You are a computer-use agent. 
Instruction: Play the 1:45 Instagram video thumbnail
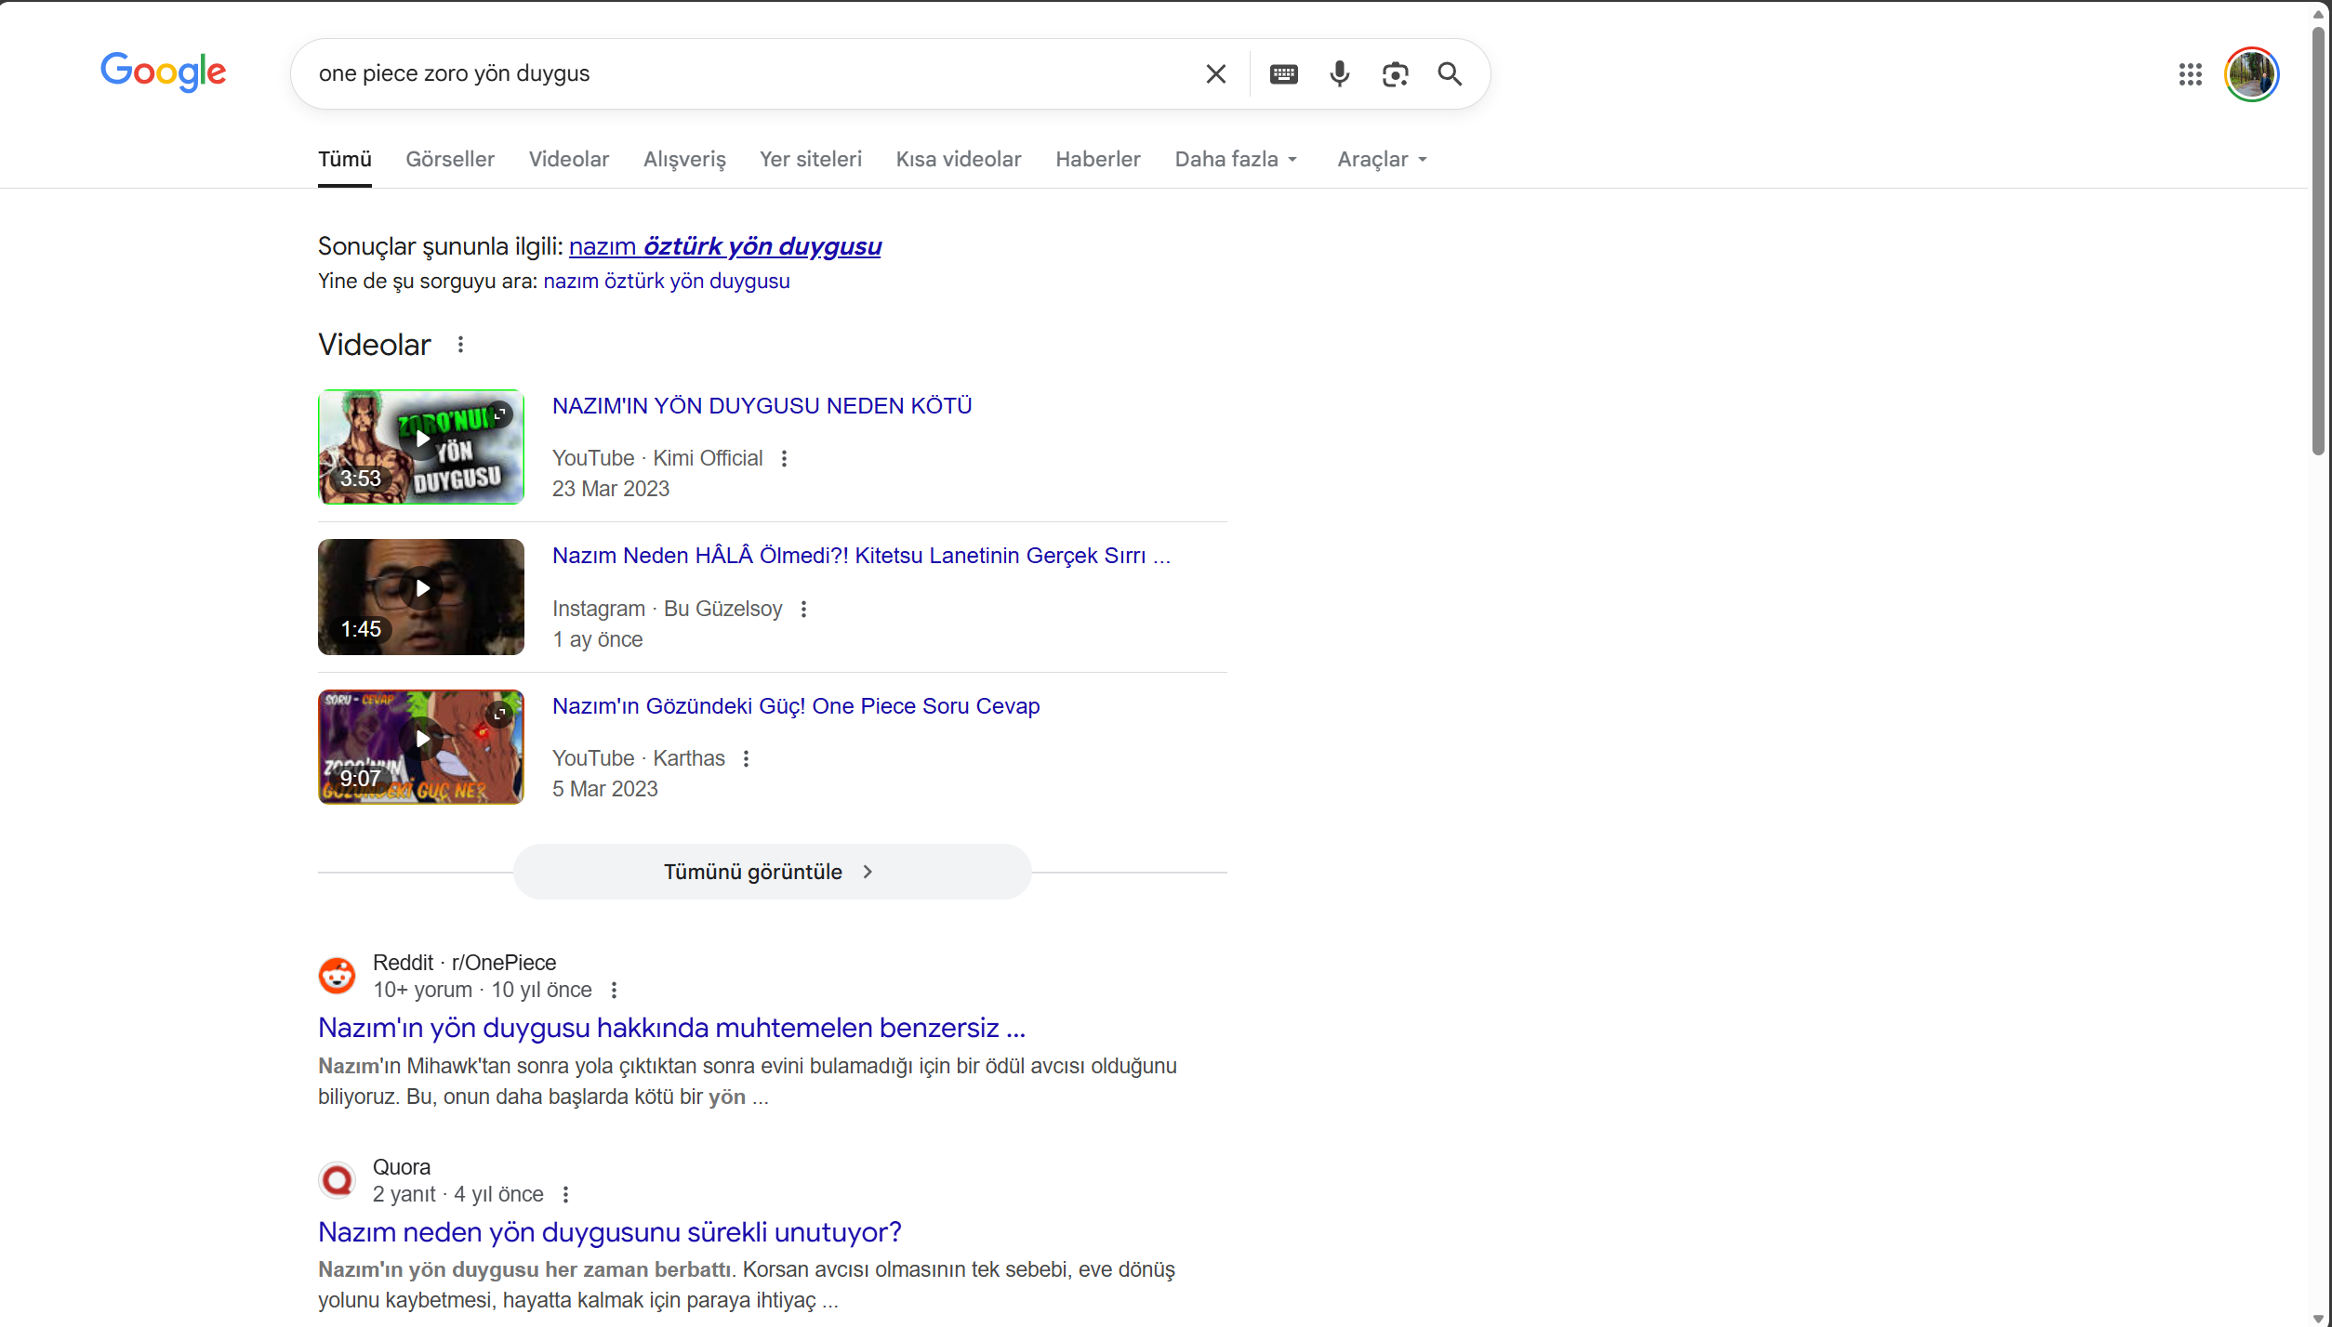(x=421, y=598)
